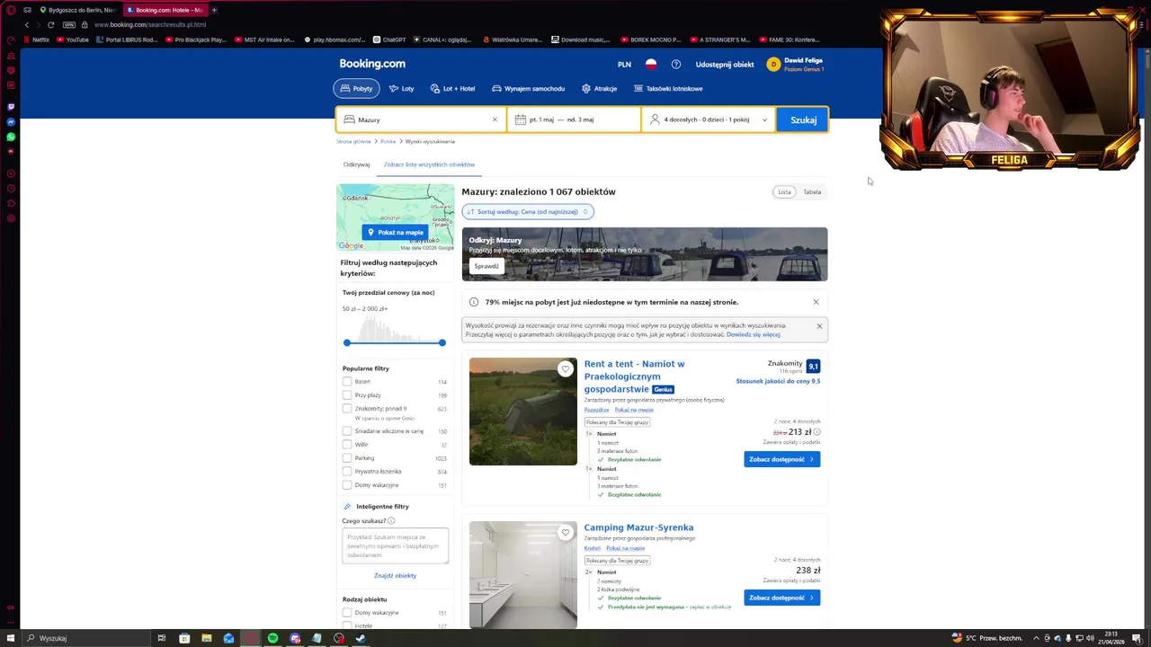This screenshot has width=1151, height=647.
Task: Click the Mazury destination input field
Action: click(x=421, y=120)
